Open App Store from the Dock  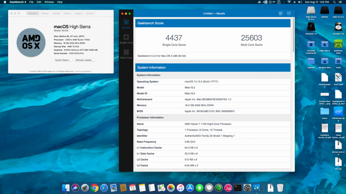click(190, 188)
